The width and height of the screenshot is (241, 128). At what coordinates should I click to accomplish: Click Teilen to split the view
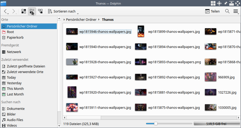(x=212, y=11)
